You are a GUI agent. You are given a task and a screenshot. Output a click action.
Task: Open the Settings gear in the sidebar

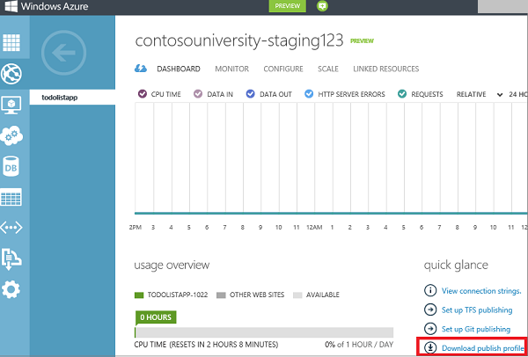(x=13, y=288)
